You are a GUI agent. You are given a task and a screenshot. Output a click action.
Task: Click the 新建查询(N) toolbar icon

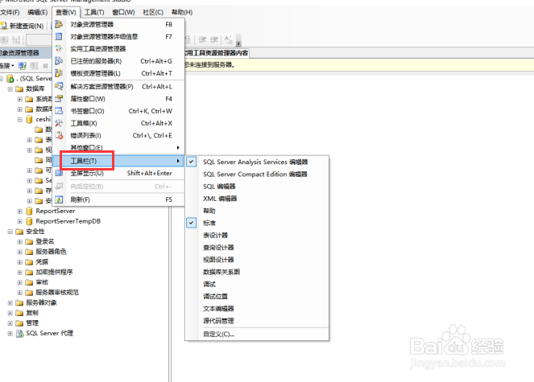[4, 26]
